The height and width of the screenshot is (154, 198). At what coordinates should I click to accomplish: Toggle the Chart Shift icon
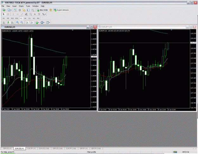[x=31, y=22]
